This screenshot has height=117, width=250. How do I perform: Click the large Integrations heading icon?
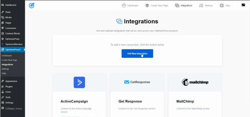click(x=119, y=21)
